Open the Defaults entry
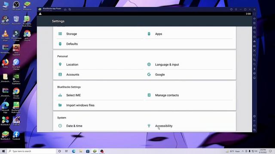The image size is (275, 154). tap(100, 44)
